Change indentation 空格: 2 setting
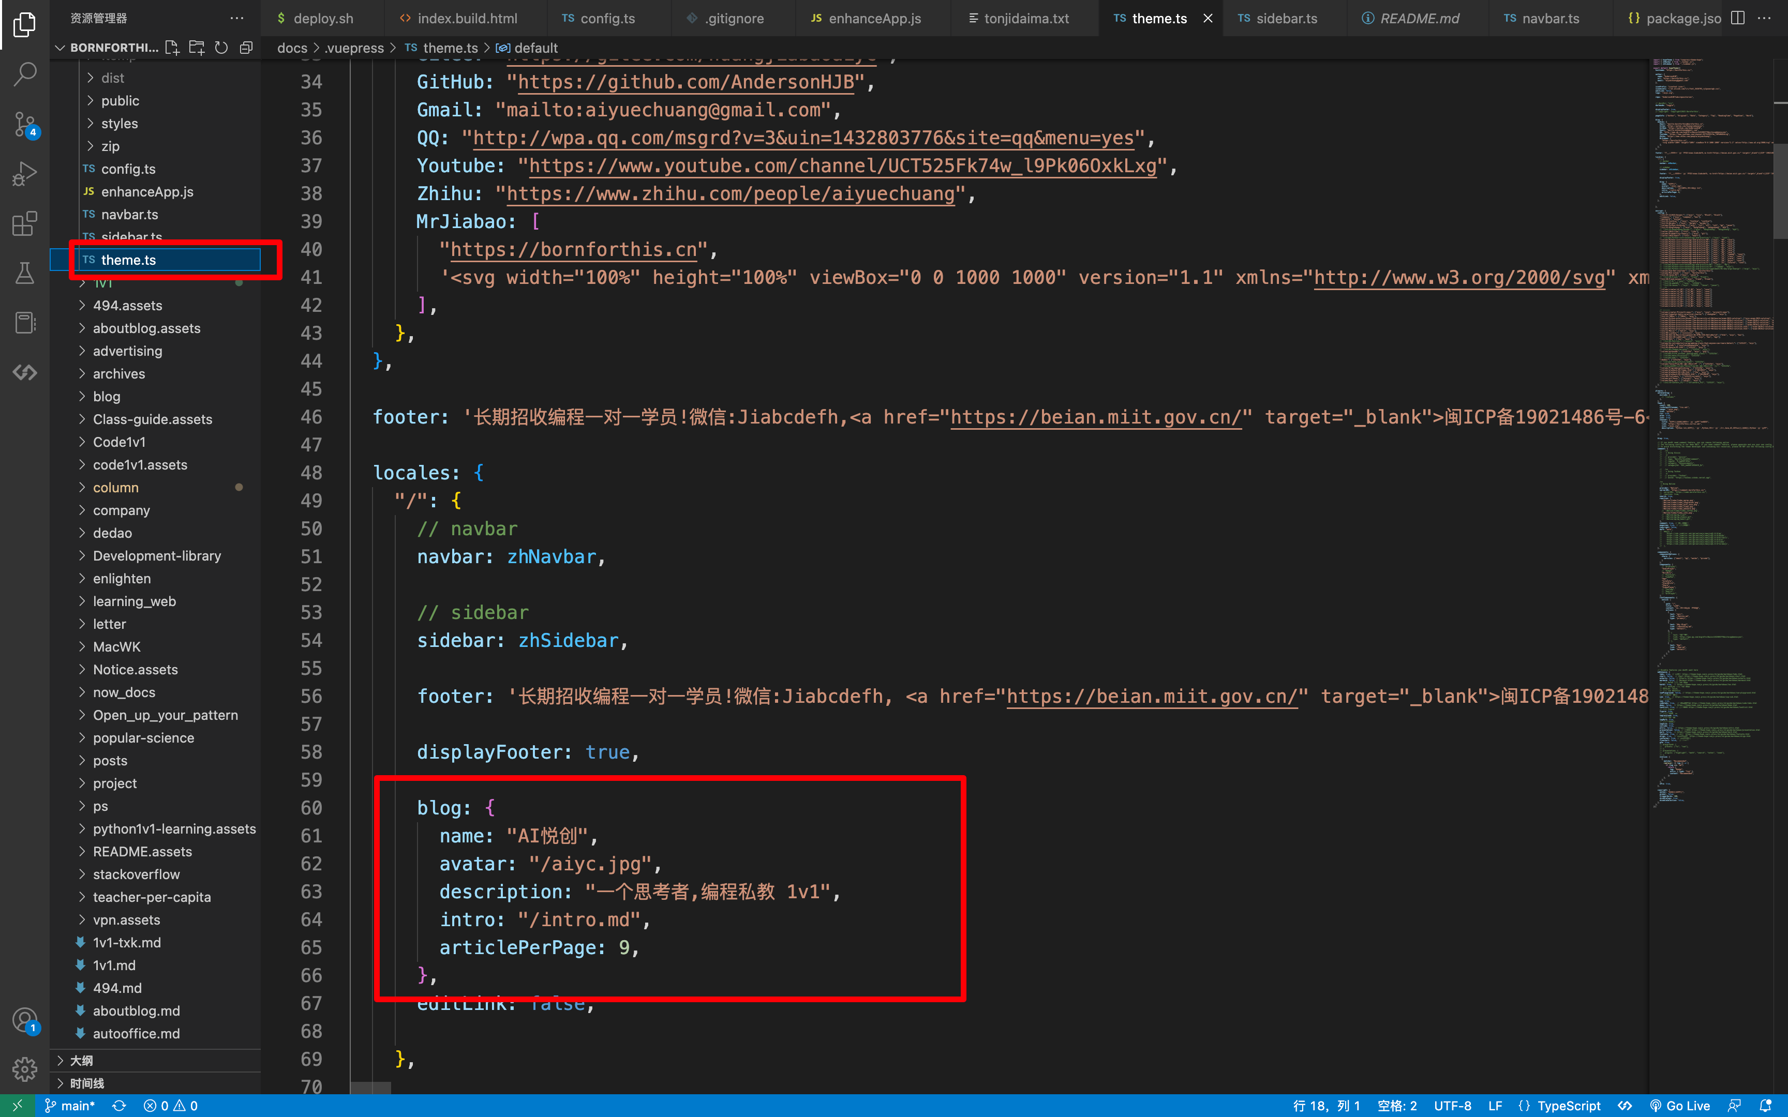The image size is (1788, 1117). click(x=1397, y=1105)
